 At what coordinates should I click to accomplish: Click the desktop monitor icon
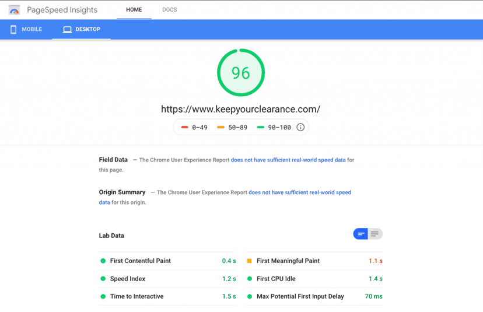coord(68,29)
